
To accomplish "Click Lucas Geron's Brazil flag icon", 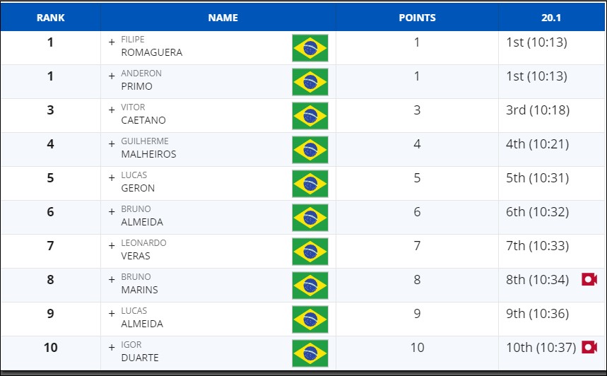I will pos(310,184).
